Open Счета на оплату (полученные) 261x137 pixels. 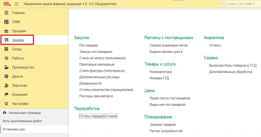coord(102,58)
